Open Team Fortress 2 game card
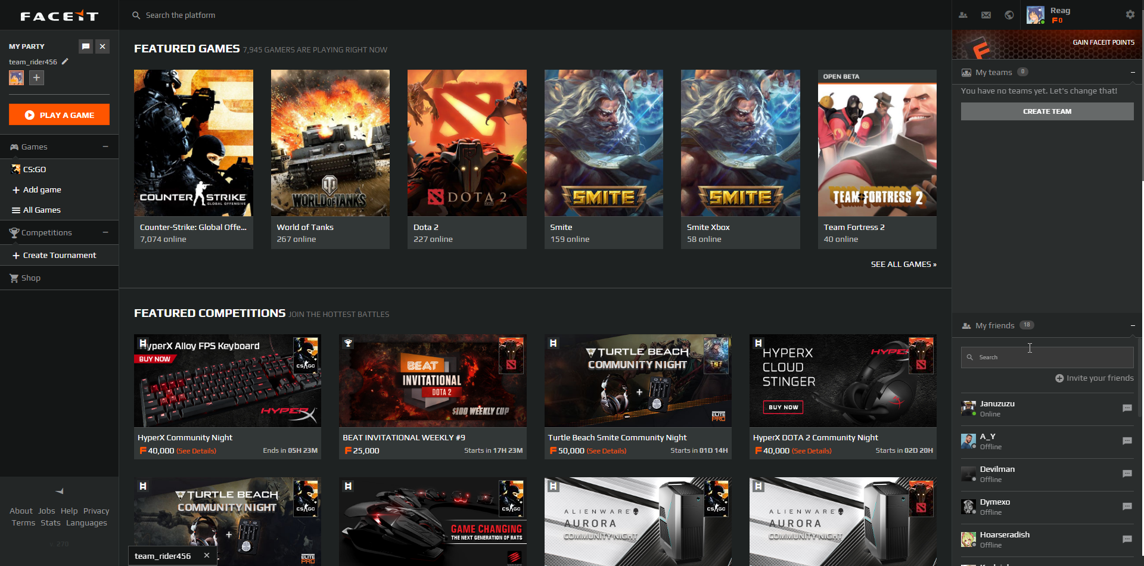This screenshot has height=566, width=1144. pos(877,159)
